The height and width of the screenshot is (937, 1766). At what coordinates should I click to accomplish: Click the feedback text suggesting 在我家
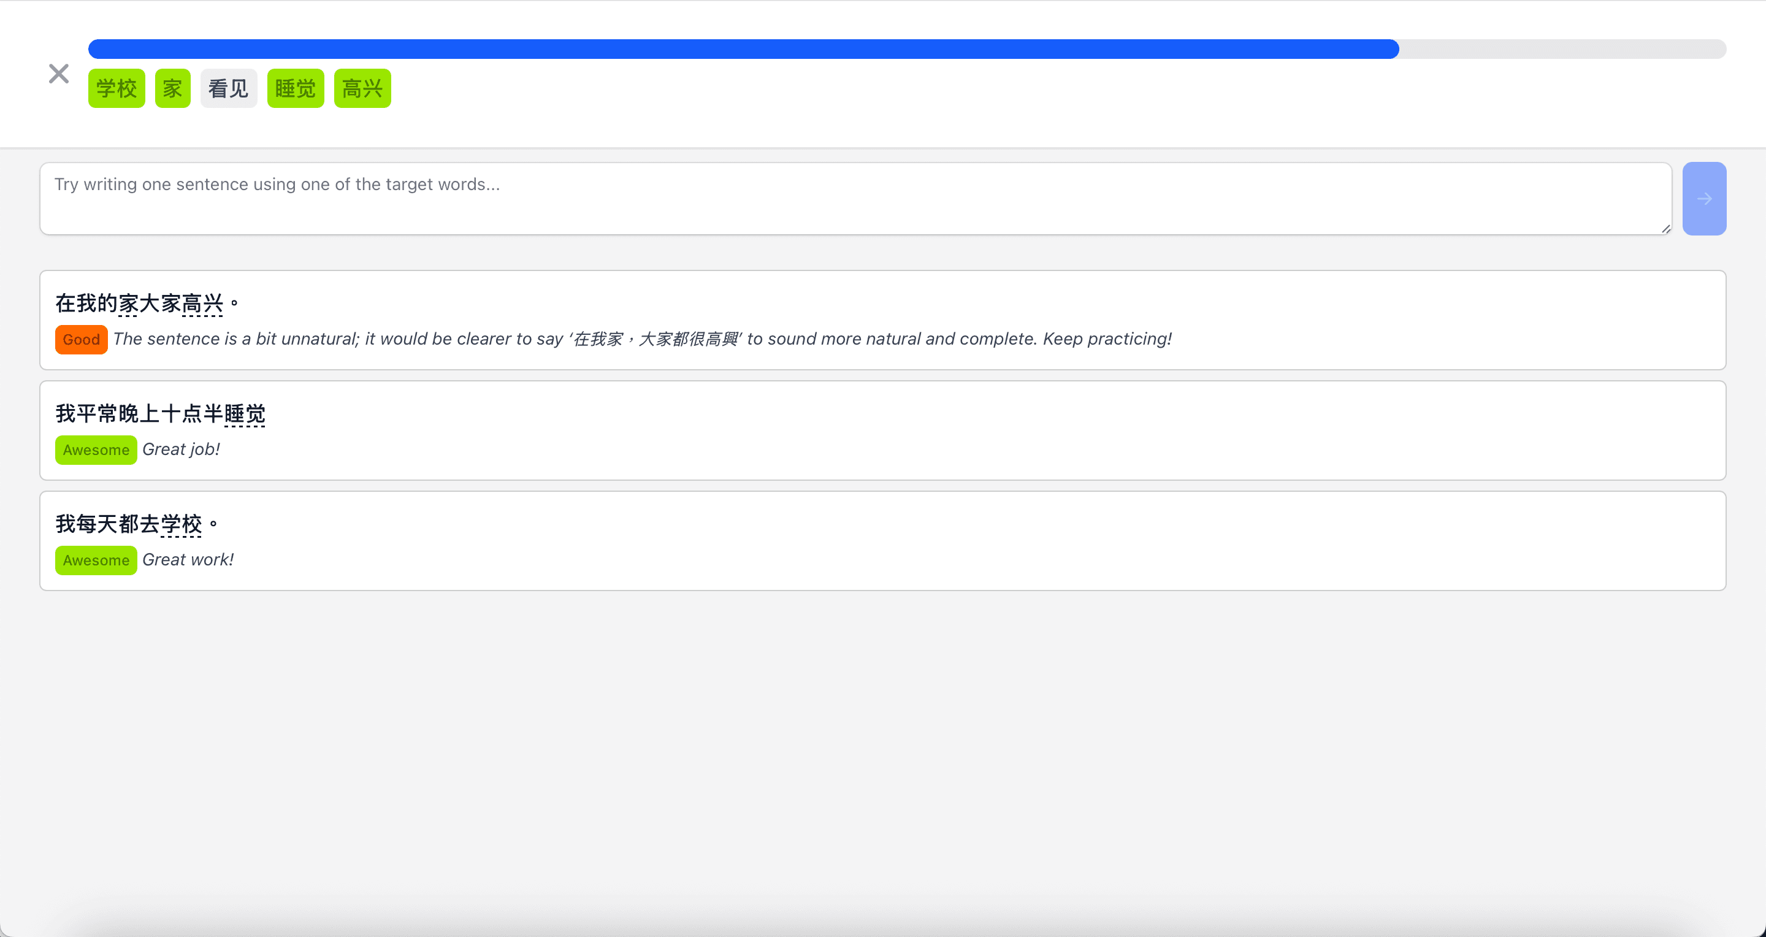[641, 338]
